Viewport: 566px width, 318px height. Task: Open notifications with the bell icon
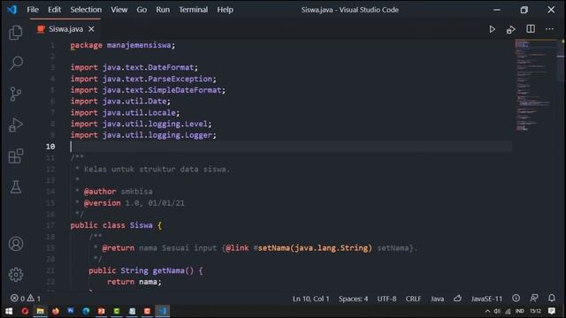(x=552, y=298)
